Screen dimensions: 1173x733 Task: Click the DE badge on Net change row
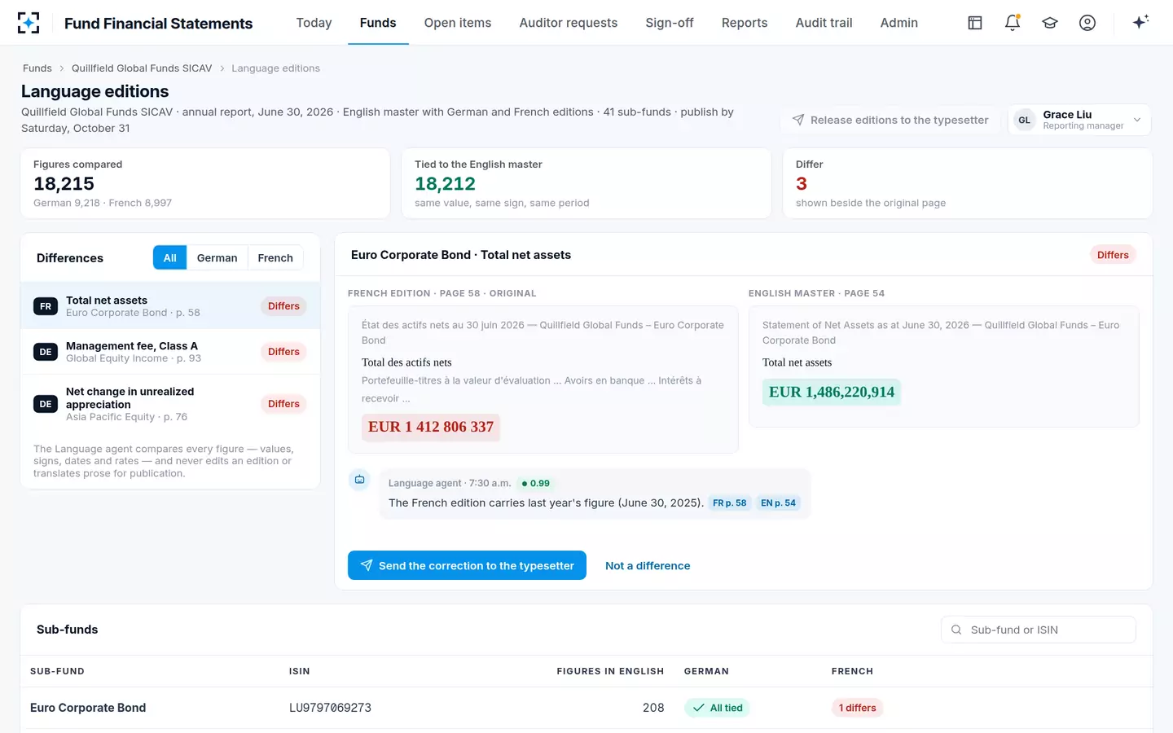46,404
